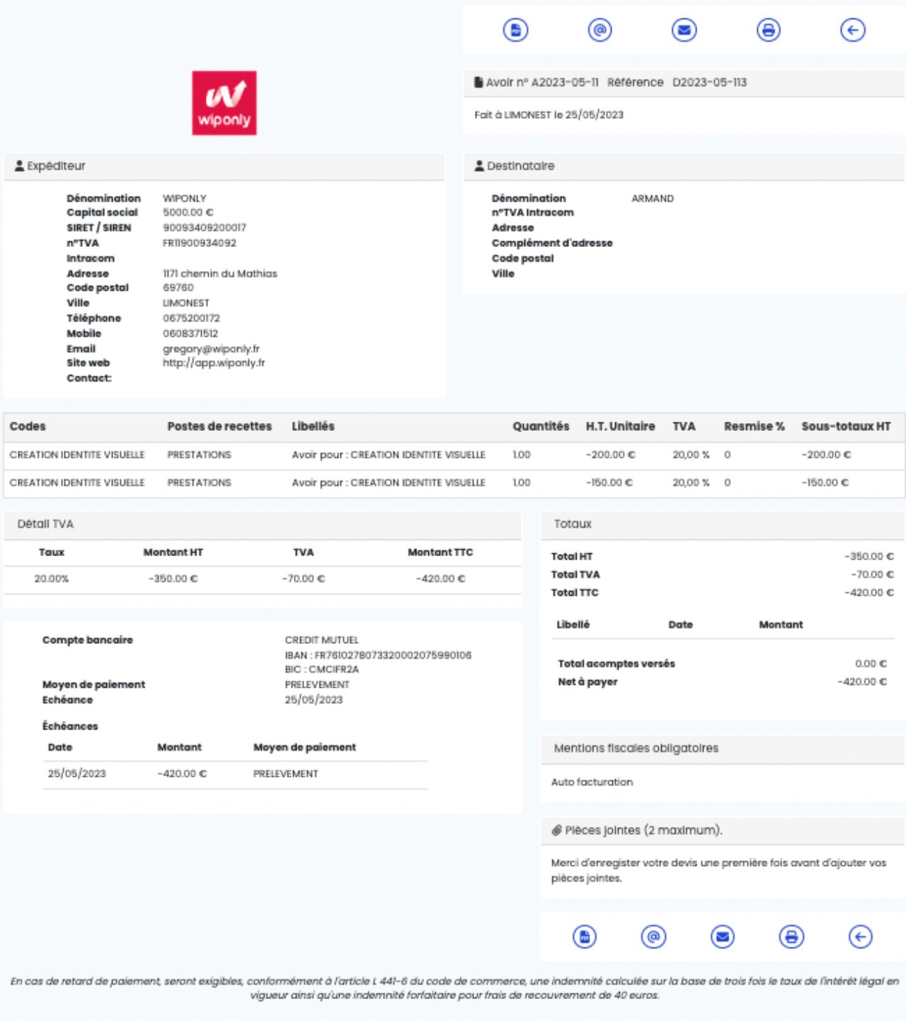Open the http://app.wiponly.fr website link
This screenshot has width=906, height=1021.
(x=214, y=363)
